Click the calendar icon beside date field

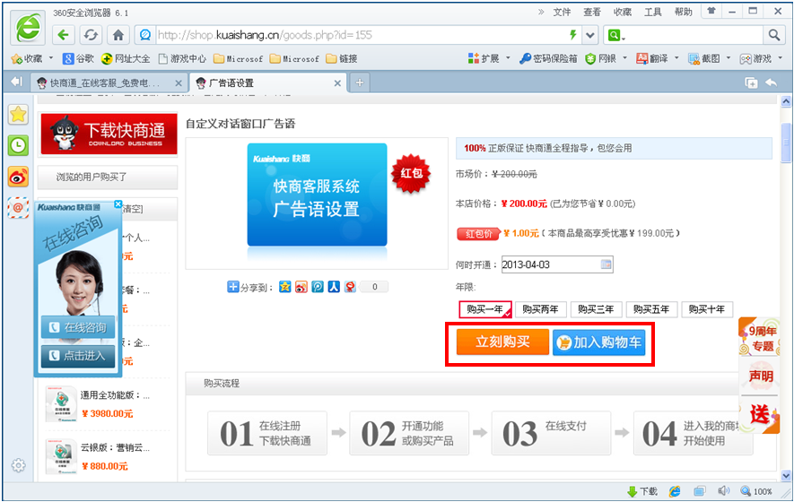606,264
